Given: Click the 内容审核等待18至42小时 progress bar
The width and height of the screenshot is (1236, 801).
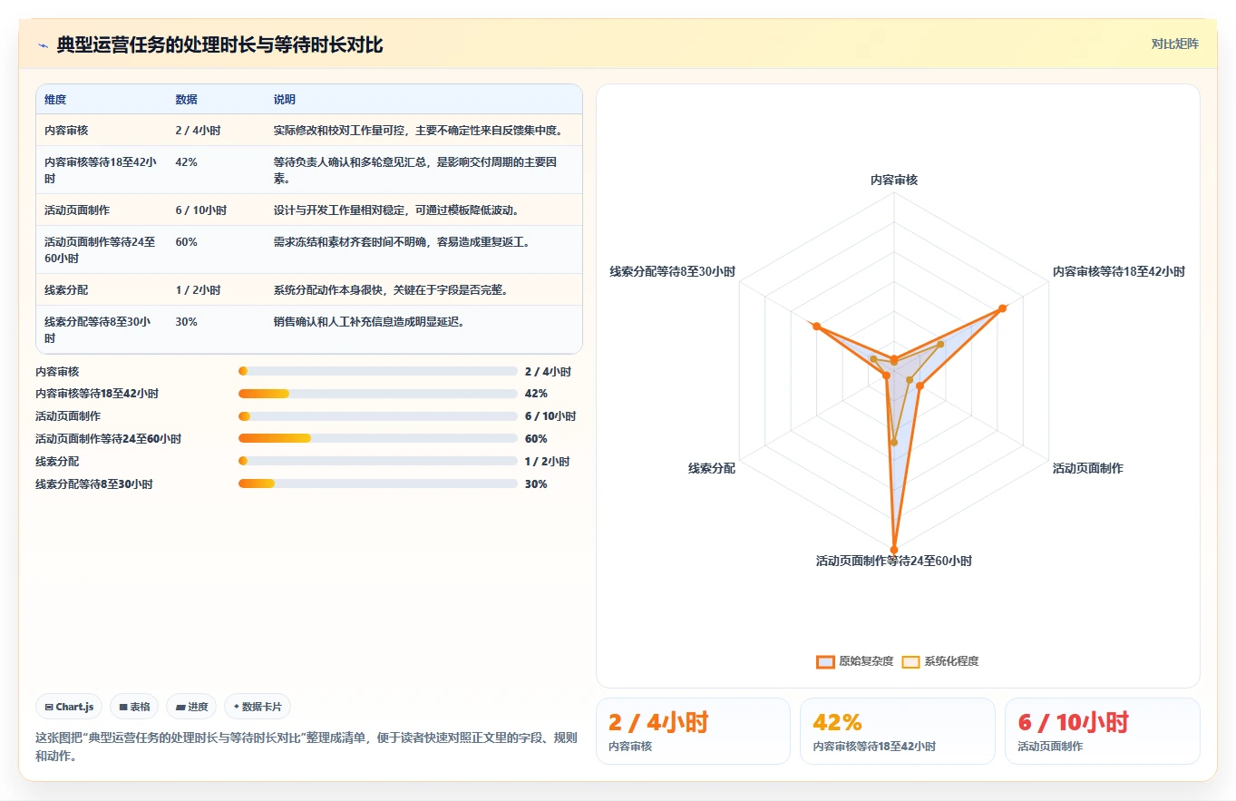Looking at the screenshot, I should click(377, 394).
